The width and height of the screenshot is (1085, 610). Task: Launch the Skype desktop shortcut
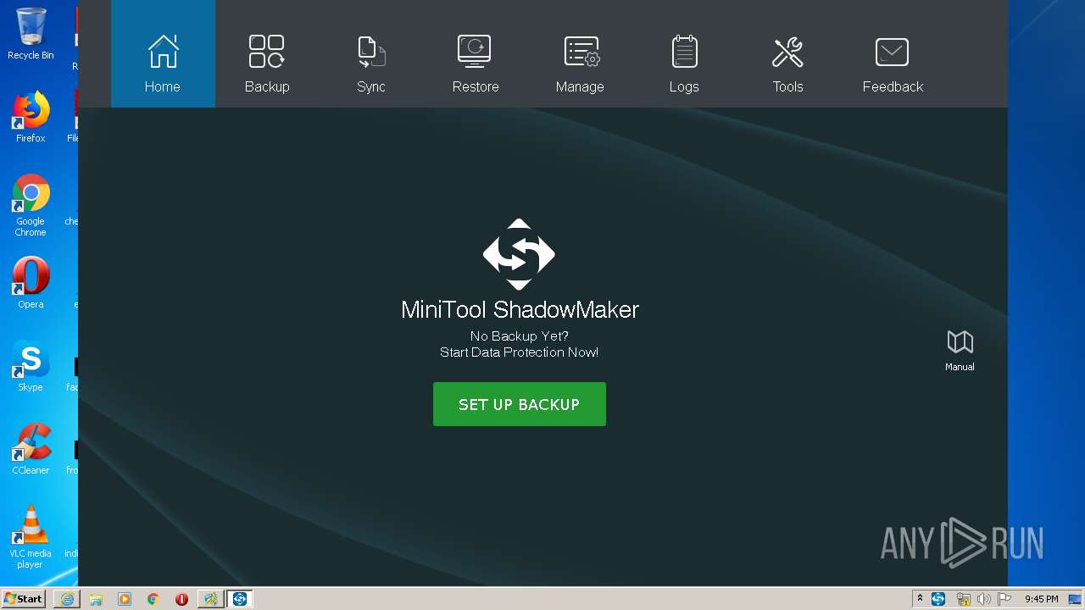(x=31, y=366)
